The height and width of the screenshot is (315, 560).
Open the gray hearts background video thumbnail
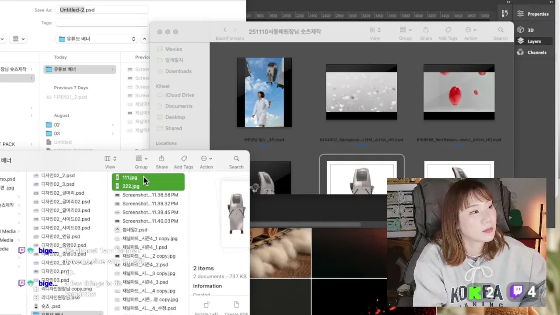pos(361,92)
